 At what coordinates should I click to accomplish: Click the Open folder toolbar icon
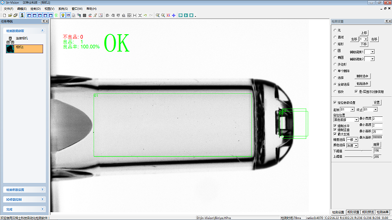pyautogui.click(x=9, y=15)
